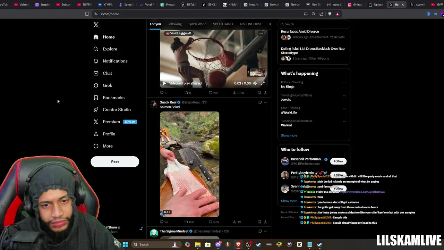This screenshot has height=250, width=444.
Task: Open No Kings trend options
Action: [344, 83]
